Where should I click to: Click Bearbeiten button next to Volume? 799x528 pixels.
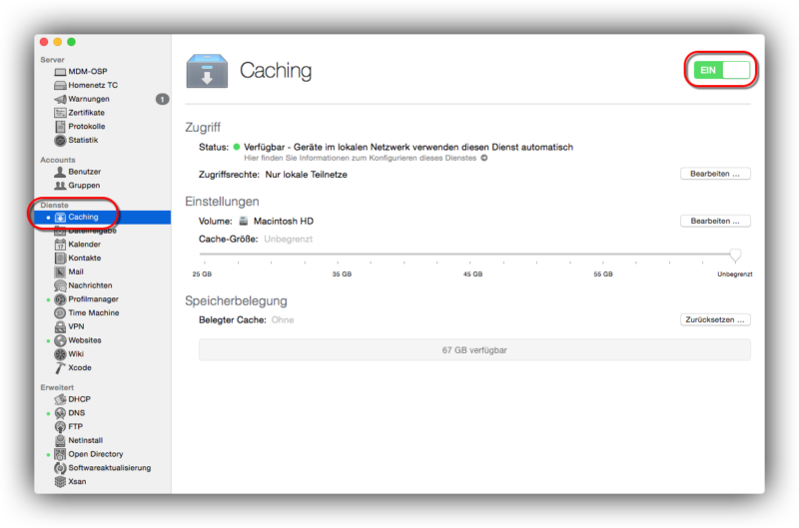[714, 221]
